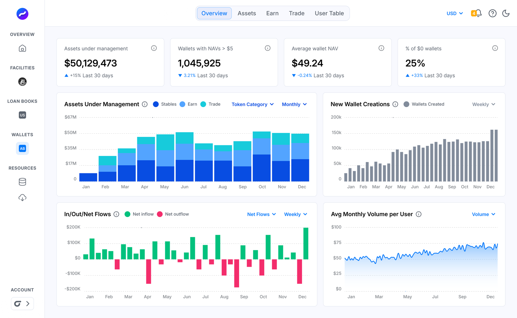Image resolution: width=517 pixels, height=318 pixels.
Task: Click info icon beside Avg Monthly Volume per User
Action: (418, 214)
